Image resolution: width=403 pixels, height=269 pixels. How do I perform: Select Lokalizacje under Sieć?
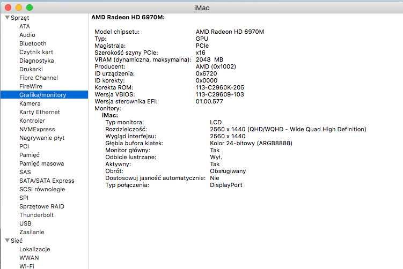[35, 249]
